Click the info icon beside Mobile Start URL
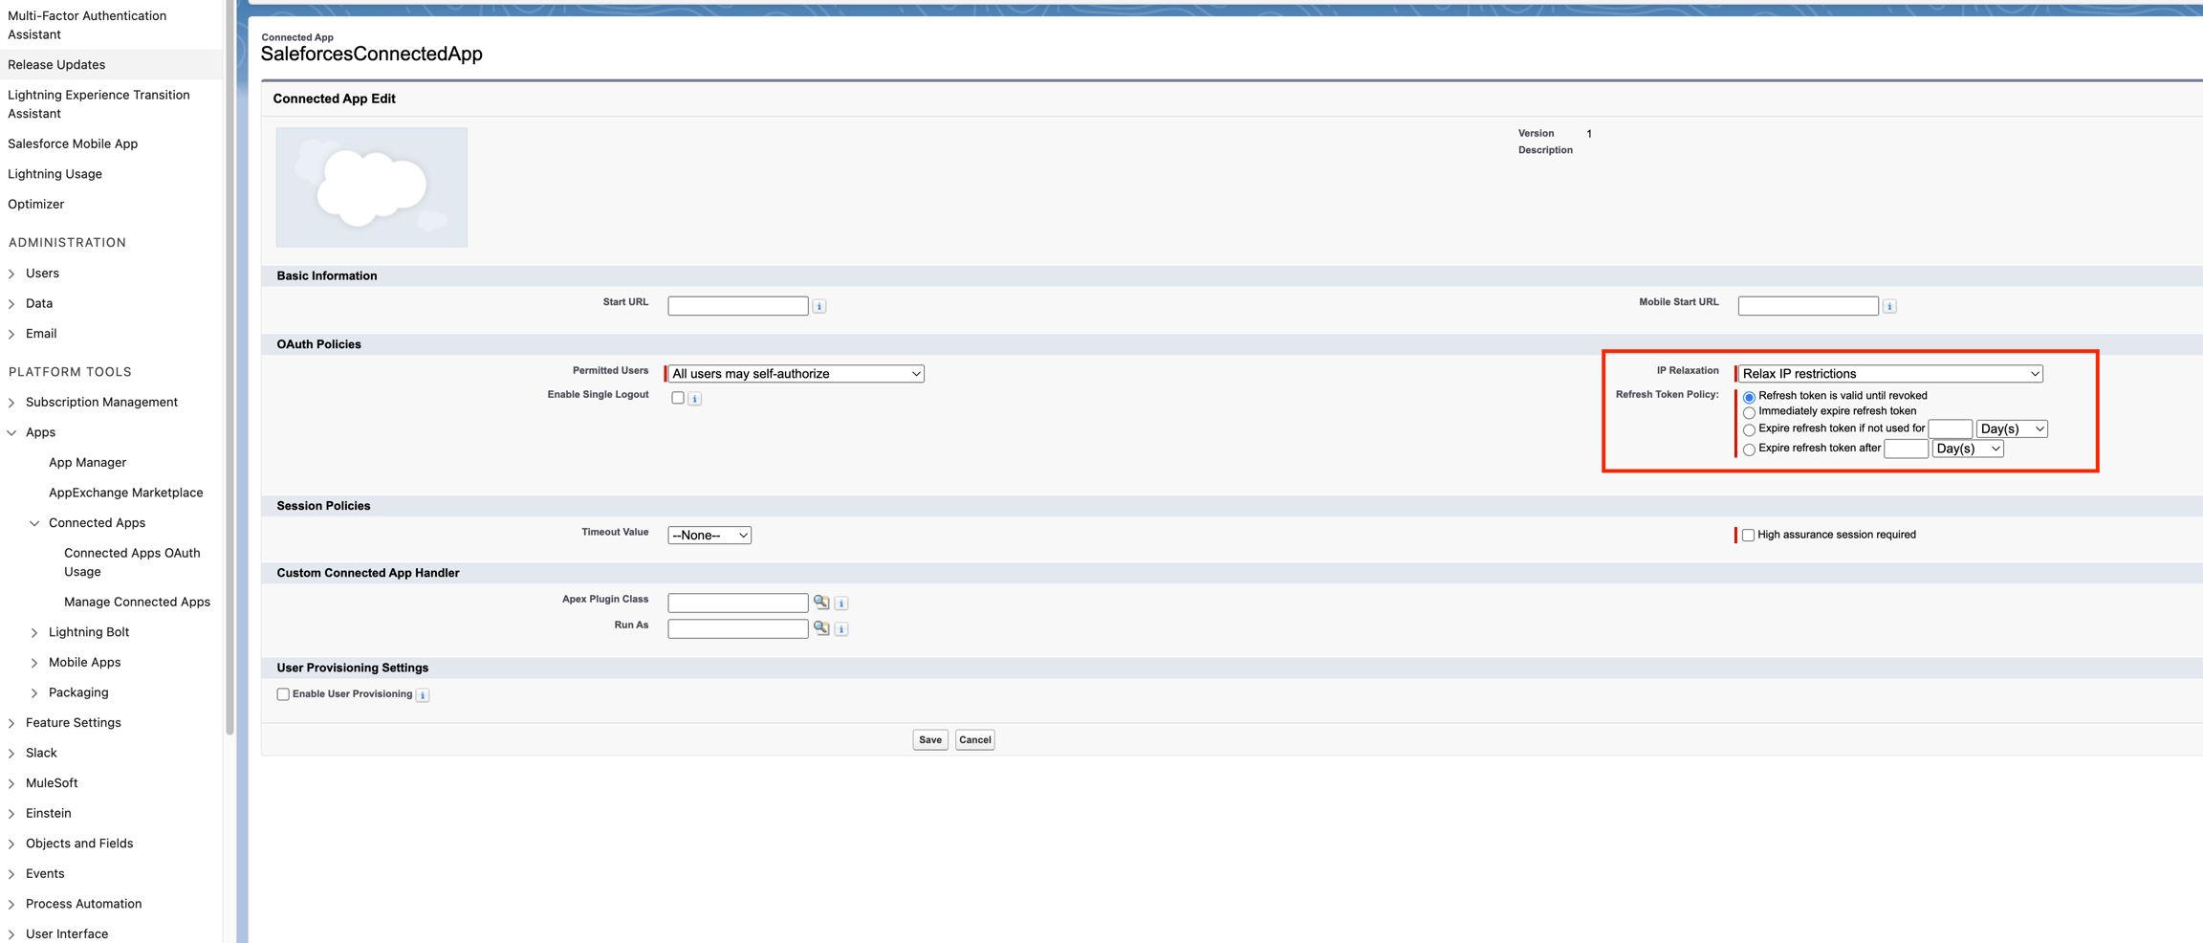 [1889, 306]
